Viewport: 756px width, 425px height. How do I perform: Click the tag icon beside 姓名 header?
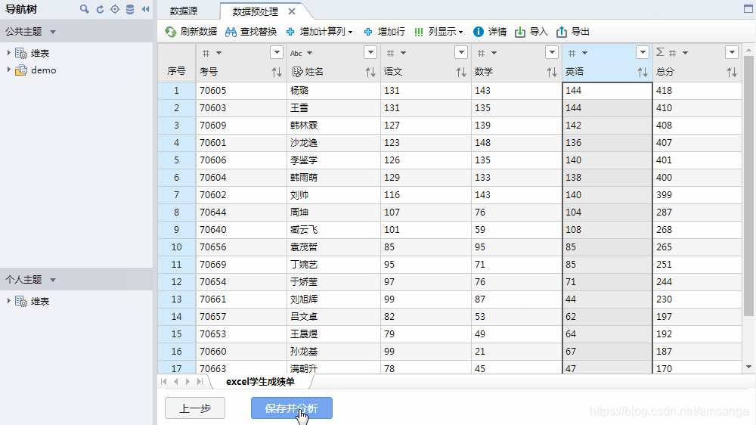point(297,72)
